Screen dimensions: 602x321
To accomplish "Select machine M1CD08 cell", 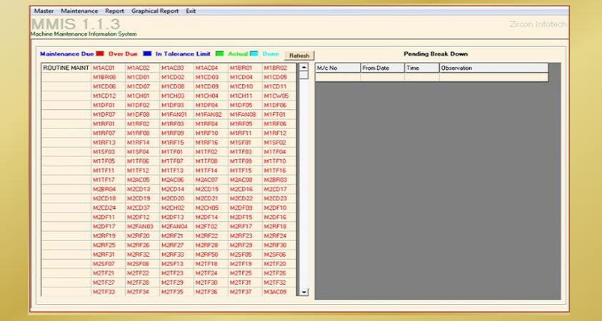I will [176, 86].
